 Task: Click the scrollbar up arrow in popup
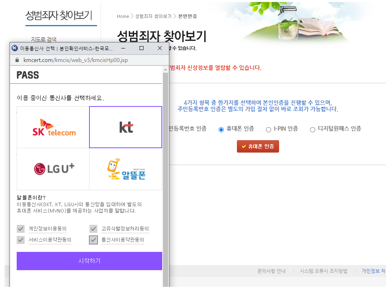pyautogui.click(x=165, y=70)
